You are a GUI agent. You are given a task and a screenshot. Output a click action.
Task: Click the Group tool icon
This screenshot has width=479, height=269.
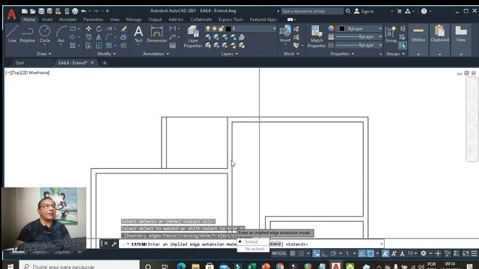391,34
